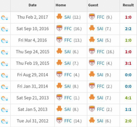The image size is (137, 127).
Task: Click the league icon beside Tue Jul 31, 2012
Action: click(4, 121)
